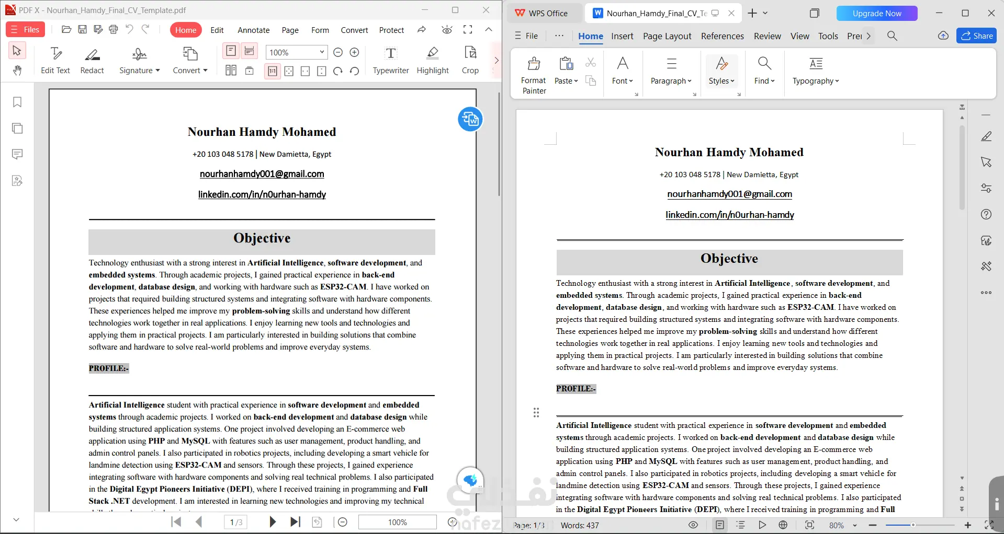This screenshot has height=534, width=1004.
Task: Open the WPS pen tool in right sidebar
Action: (986, 136)
